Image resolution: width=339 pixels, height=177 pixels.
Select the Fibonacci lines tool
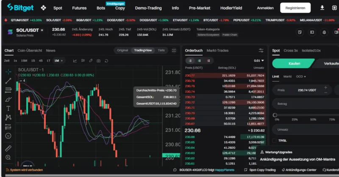click(8, 90)
